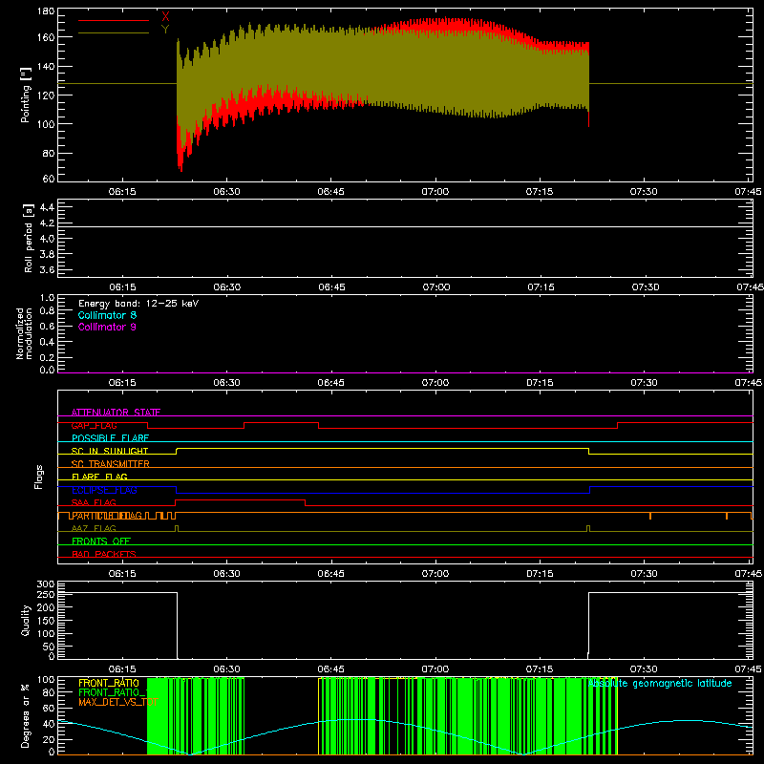Click the 4.4 tick label on Roll period axis
This screenshot has width=764, height=764.
(47, 207)
